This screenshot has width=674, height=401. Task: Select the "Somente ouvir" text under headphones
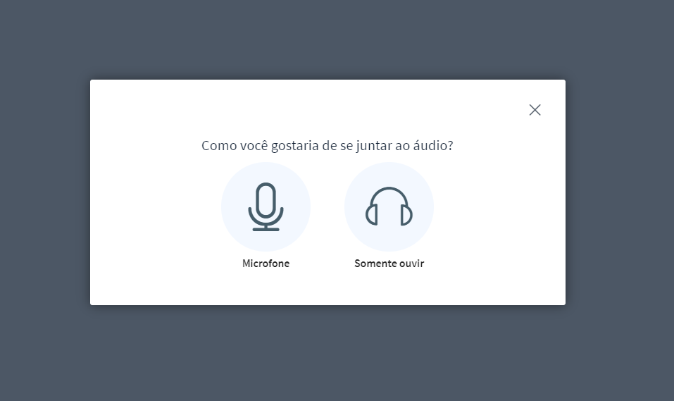389,264
